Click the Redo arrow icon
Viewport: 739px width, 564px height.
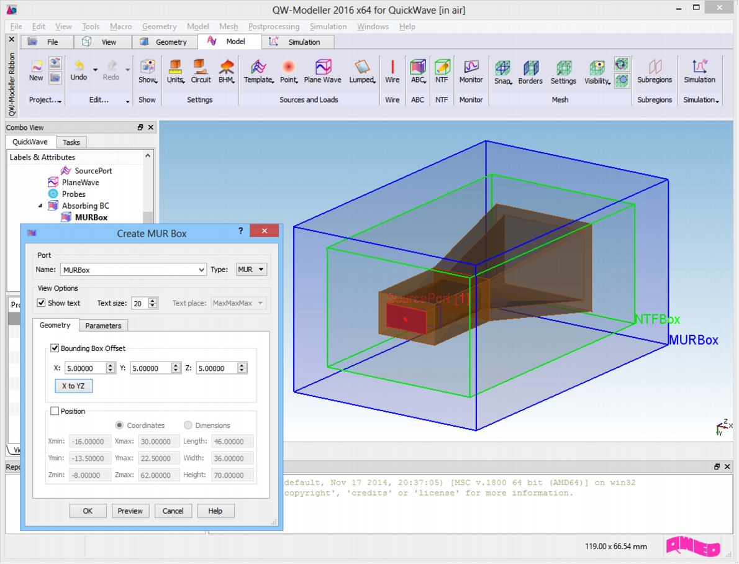click(111, 65)
